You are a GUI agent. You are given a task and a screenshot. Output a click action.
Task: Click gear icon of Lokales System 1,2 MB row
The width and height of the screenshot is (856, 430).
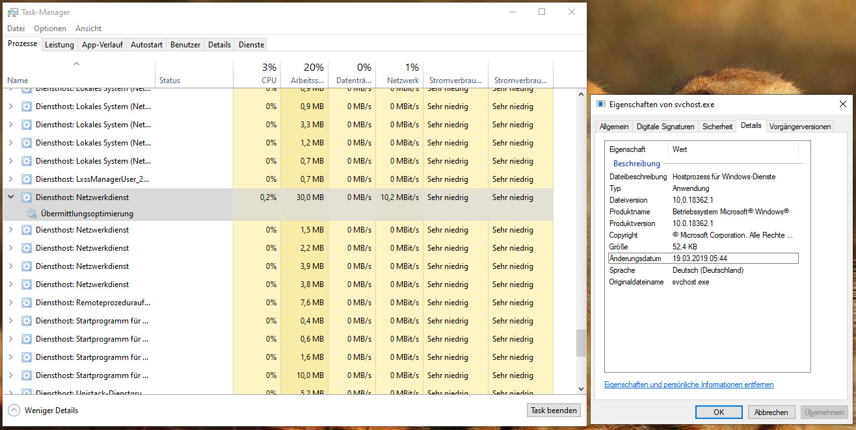pos(27,143)
